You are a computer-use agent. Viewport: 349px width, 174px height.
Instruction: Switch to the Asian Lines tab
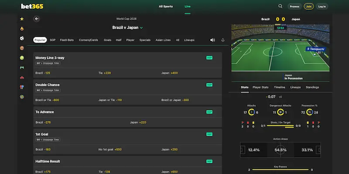tap(163, 40)
